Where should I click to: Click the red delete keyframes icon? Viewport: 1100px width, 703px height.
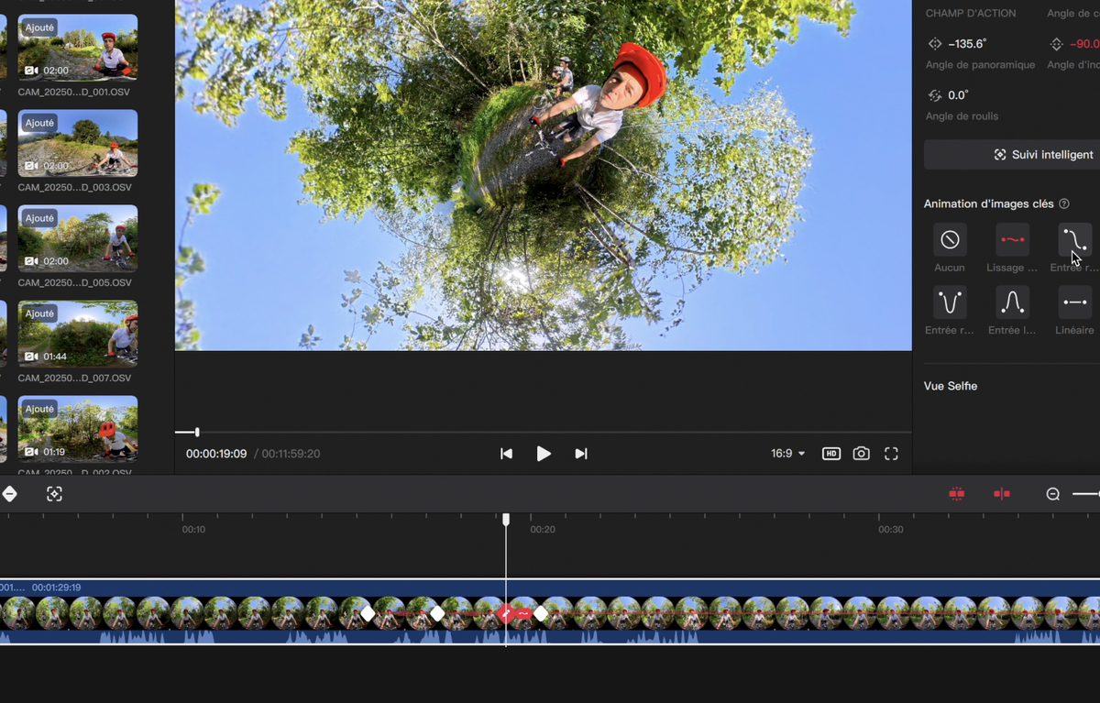(956, 494)
